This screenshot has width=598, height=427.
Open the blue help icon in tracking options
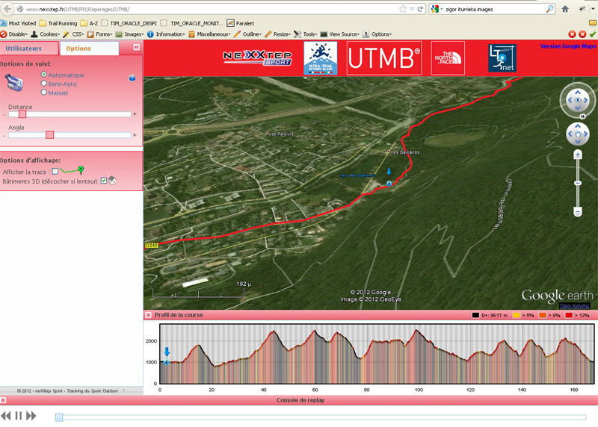132,78
